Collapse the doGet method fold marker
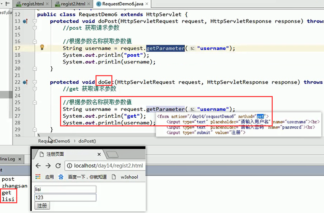The height and width of the screenshot is (213, 324). click(34, 82)
